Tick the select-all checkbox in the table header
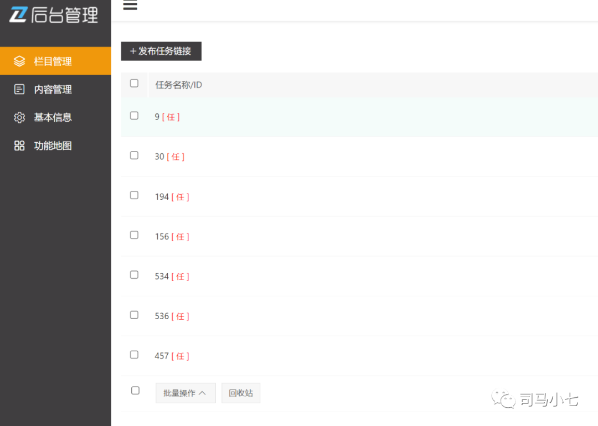The width and height of the screenshot is (598, 426). pyautogui.click(x=134, y=84)
